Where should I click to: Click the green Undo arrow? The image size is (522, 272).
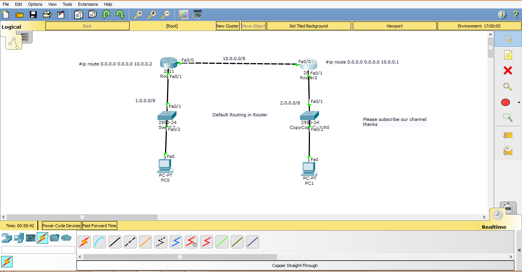pos(106,14)
